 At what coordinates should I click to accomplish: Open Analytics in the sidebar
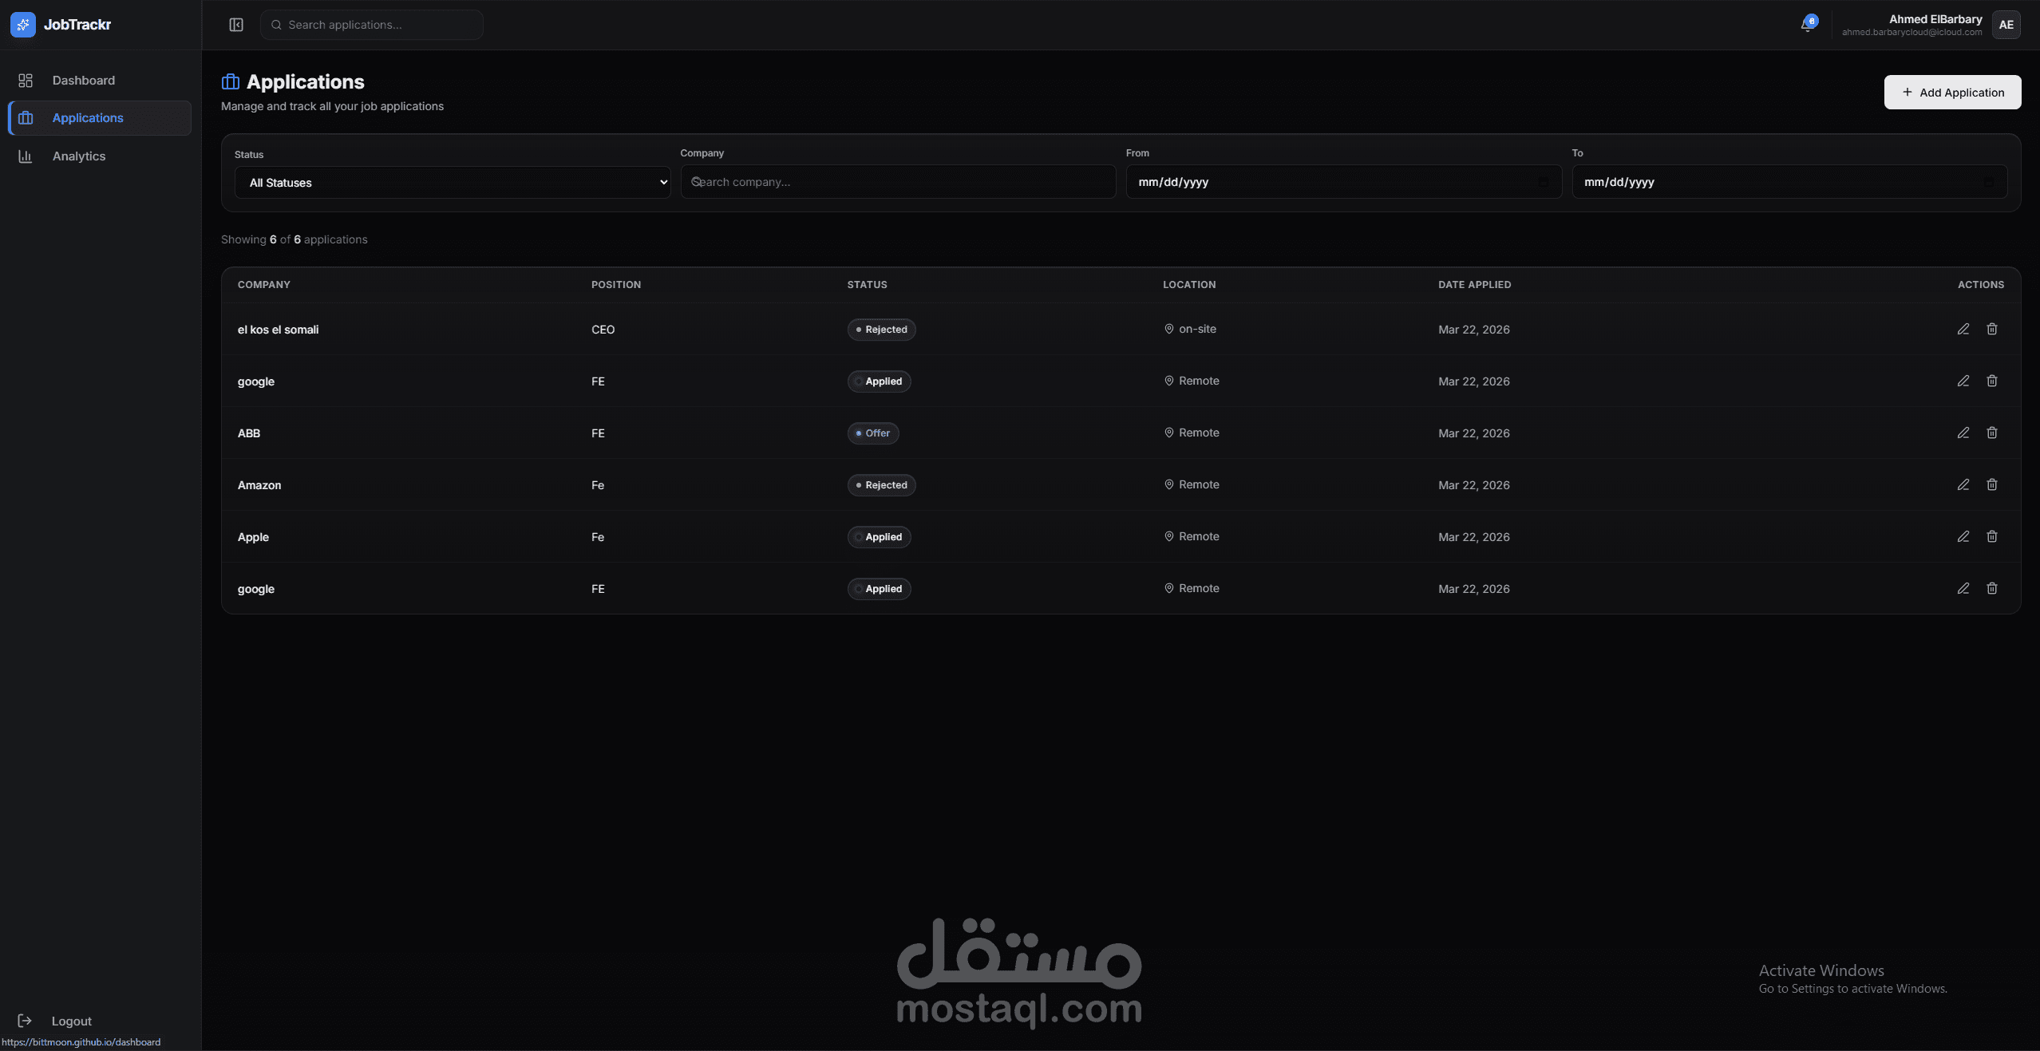(78, 156)
